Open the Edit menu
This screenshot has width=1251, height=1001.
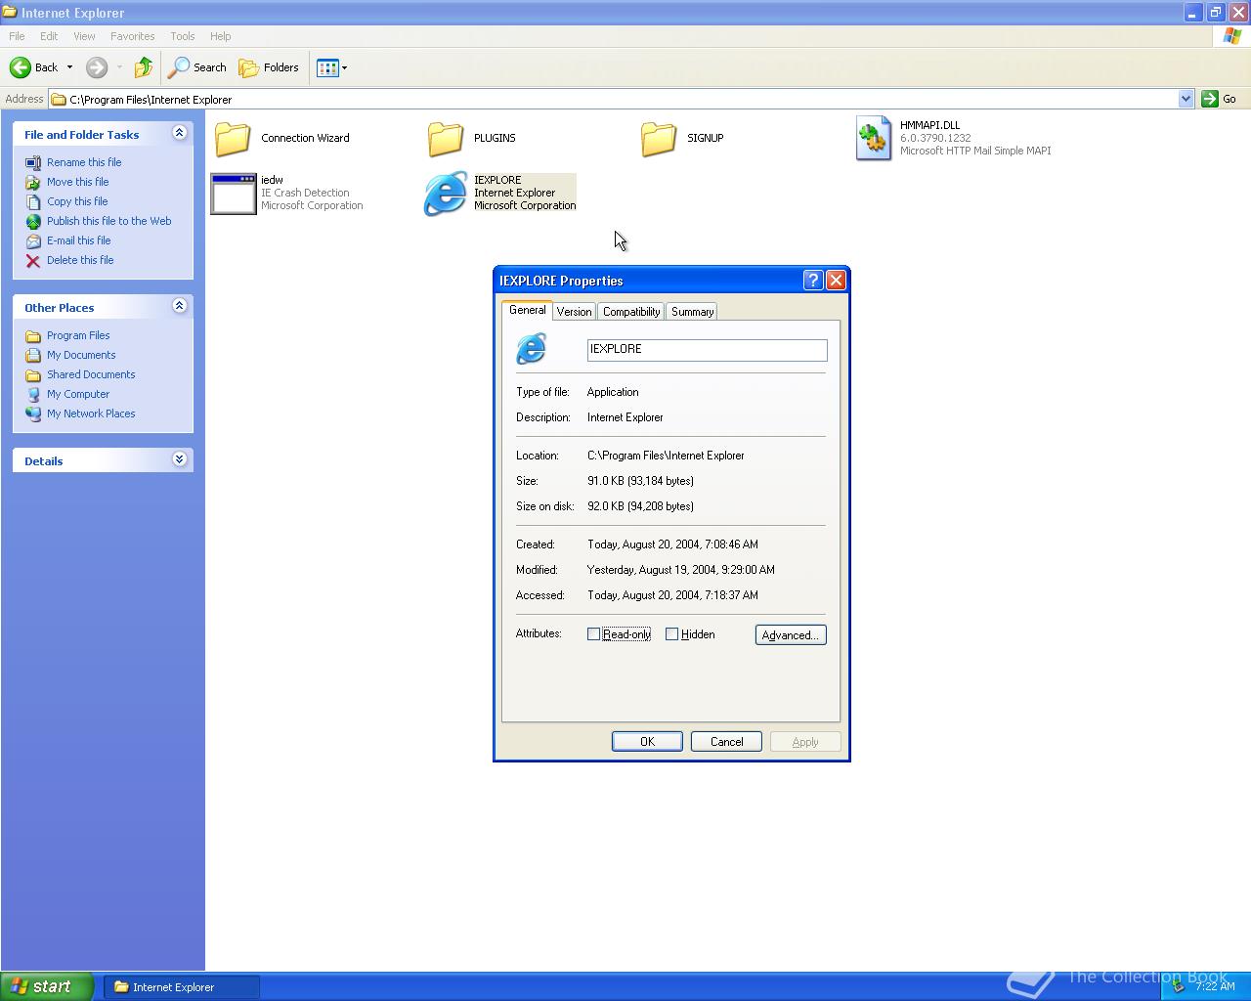point(49,36)
